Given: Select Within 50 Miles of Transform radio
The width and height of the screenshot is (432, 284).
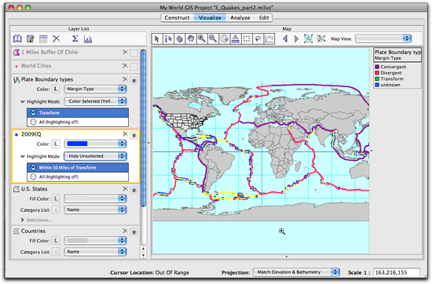Looking at the screenshot, I should [33, 168].
